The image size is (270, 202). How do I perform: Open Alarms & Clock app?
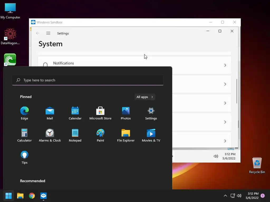(50, 135)
